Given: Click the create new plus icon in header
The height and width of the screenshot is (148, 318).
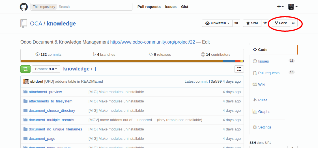Looking at the screenshot, I should [x=280, y=7].
